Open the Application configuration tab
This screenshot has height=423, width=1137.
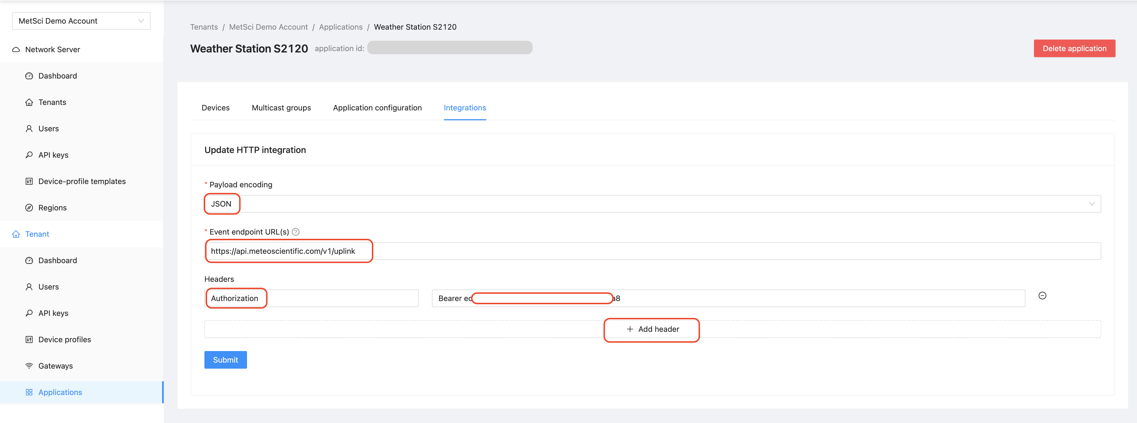pyautogui.click(x=377, y=108)
